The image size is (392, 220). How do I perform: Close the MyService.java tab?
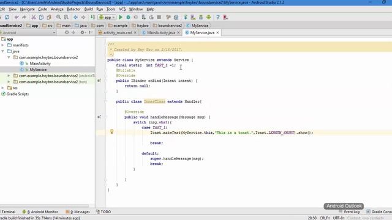coord(217,32)
